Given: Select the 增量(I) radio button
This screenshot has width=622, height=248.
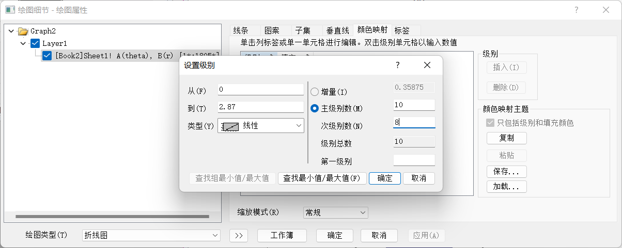Looking at the screenshot, I should click(315, 92).
